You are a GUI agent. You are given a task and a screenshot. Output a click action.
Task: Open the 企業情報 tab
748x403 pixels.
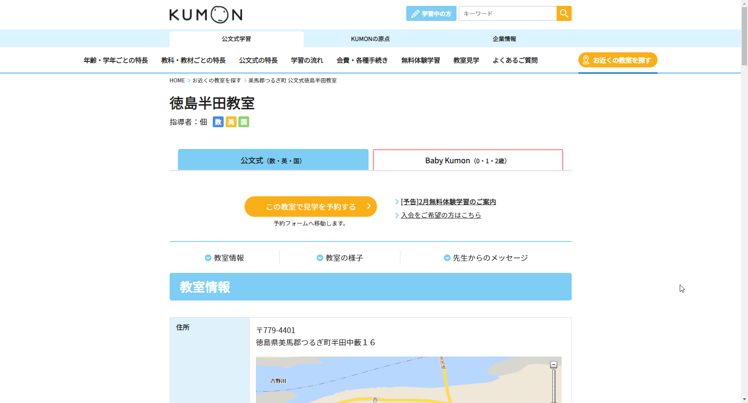pyautogui.click(x=504, y=39)
